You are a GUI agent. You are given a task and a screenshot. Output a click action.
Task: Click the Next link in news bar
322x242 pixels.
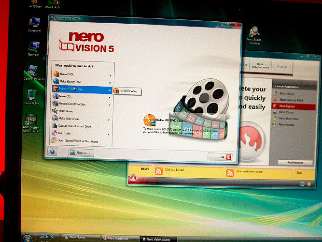click(299, 172)
